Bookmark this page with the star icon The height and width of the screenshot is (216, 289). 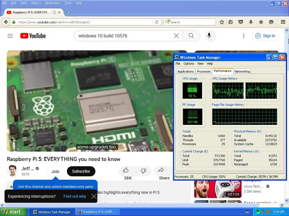[222, 22]
